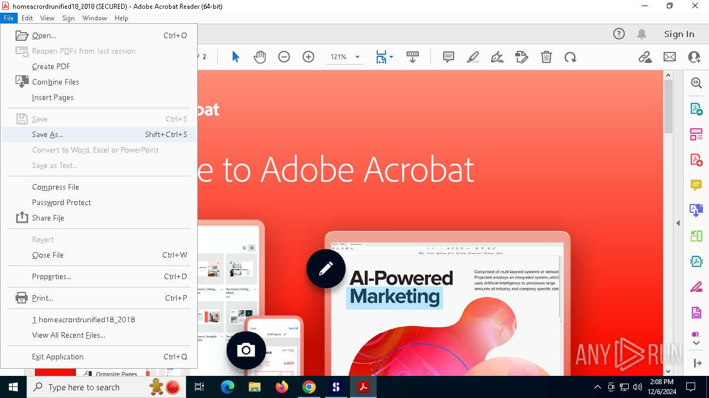709x398 pixels.
Task: Choose Save As... menu entry
Action: 99,134
